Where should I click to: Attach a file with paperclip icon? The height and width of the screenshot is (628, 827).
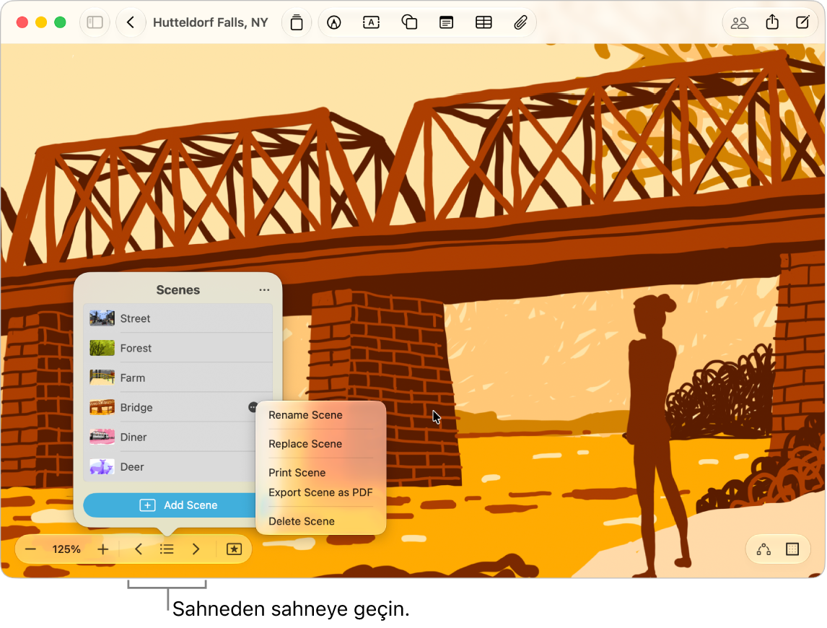[520, 22]
